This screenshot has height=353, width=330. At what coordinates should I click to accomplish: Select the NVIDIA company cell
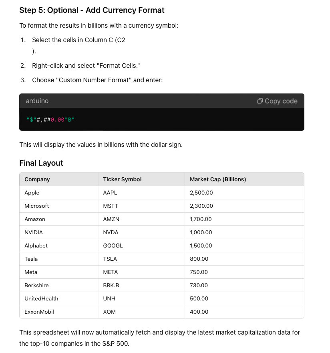pos(34,232)
